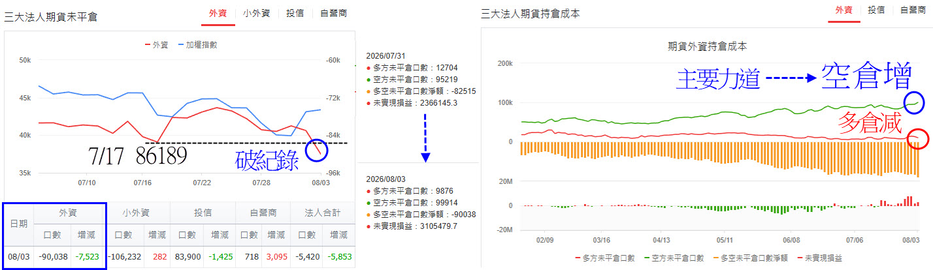Click the -96k axis label
This screenshot has width=933, height=270.
(333, 173)
